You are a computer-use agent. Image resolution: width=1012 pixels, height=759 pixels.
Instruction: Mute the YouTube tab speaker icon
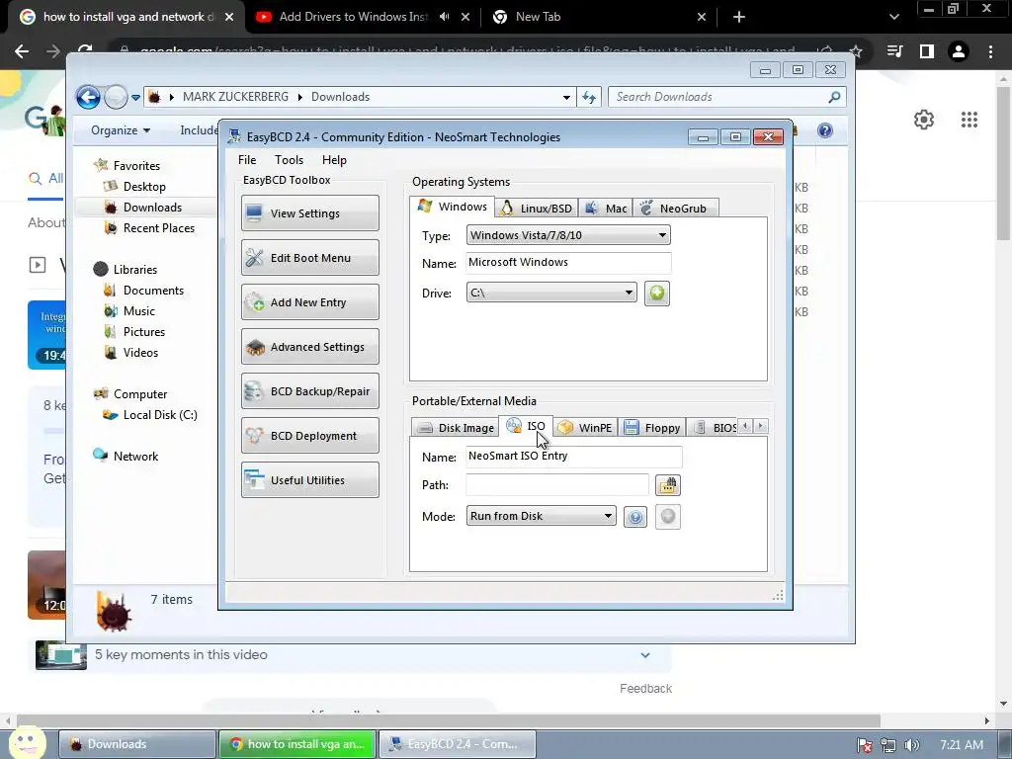444,17
